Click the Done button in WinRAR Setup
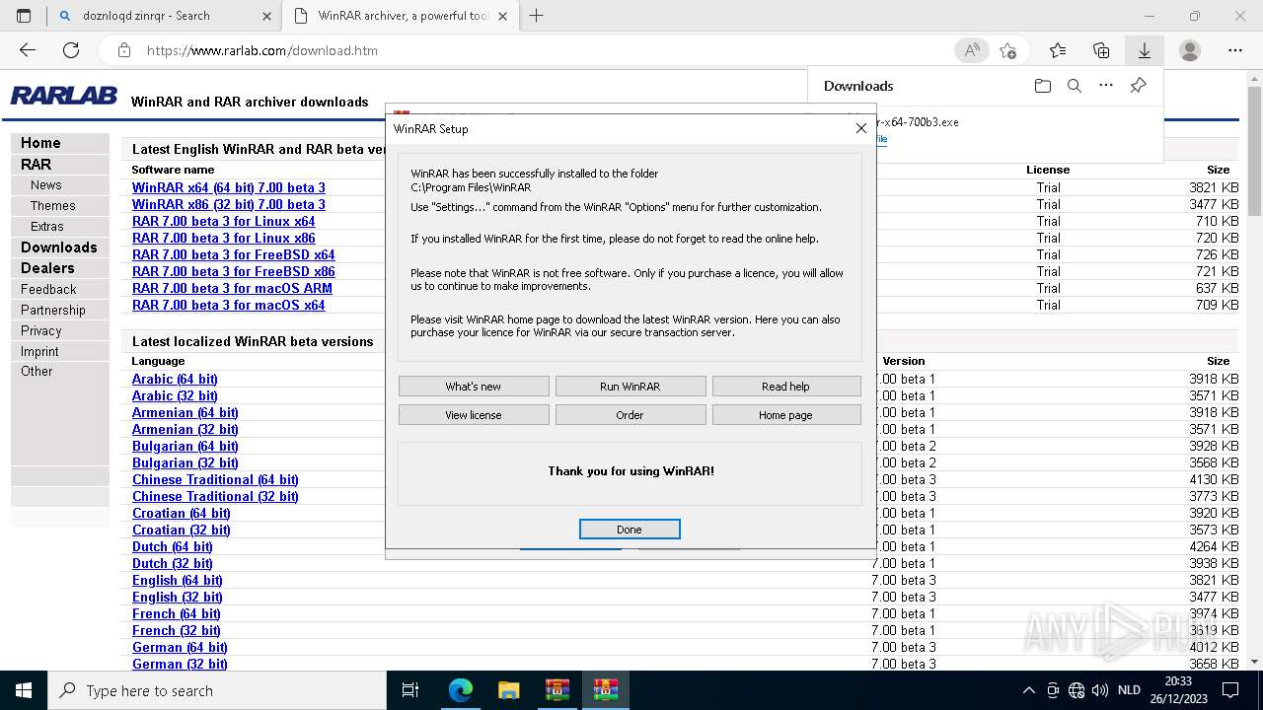Viewport: 1263px width, 710px height. (x=630, y=530)
